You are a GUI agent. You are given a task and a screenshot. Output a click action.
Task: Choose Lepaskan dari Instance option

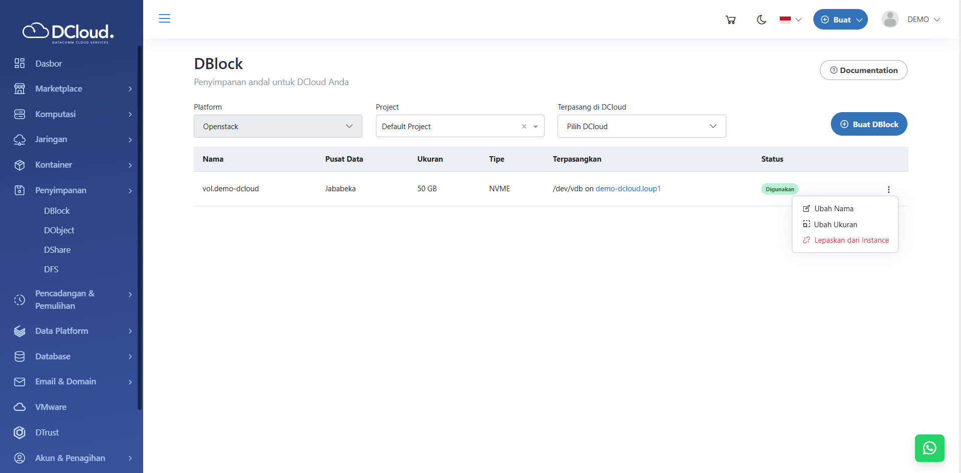point(851,240)
